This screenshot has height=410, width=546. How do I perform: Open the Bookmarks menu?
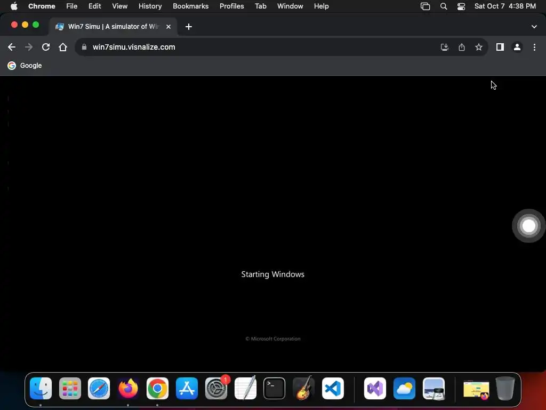tap(191, 6)
